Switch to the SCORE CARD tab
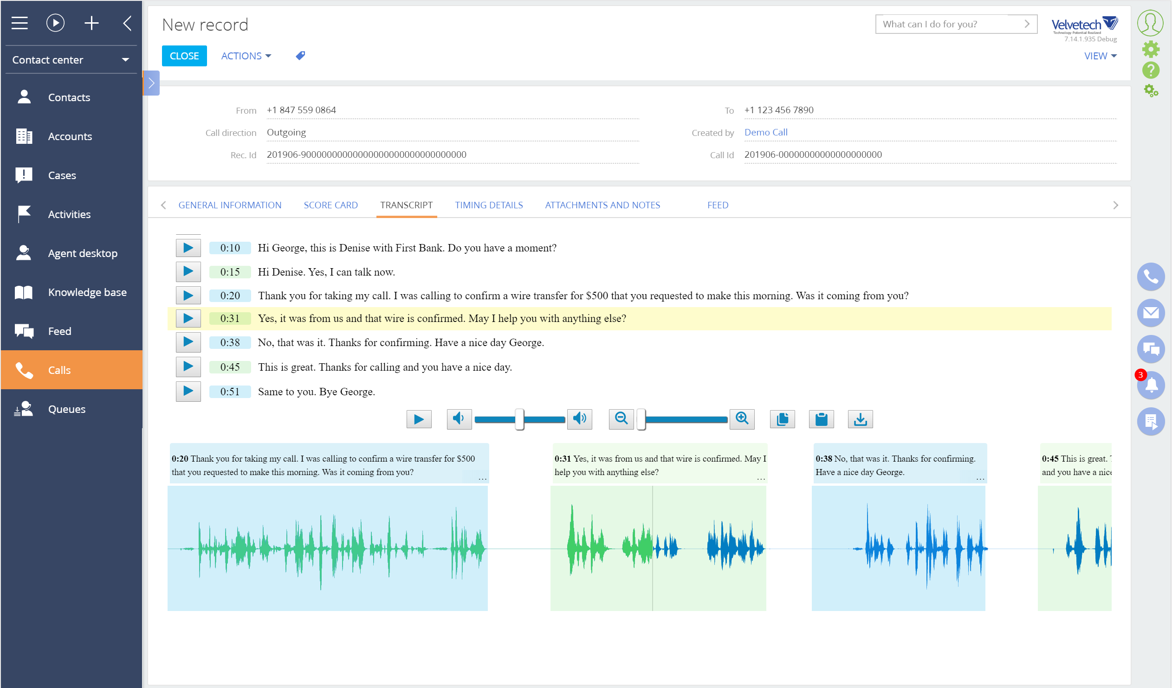The height and width of the screenshot is (688, 1172). pos(330,205)
